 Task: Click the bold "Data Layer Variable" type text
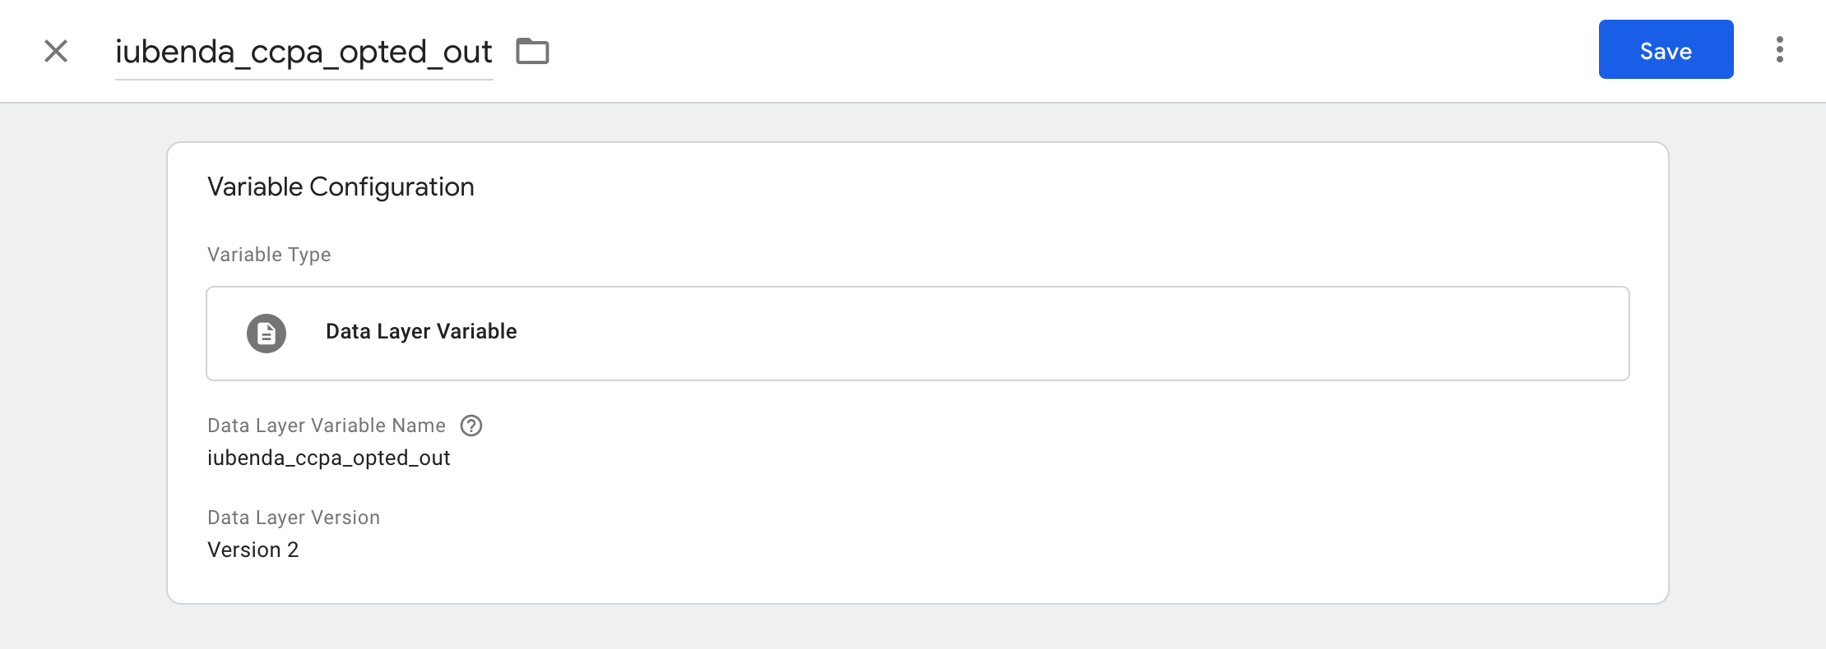tap(421, 332)
